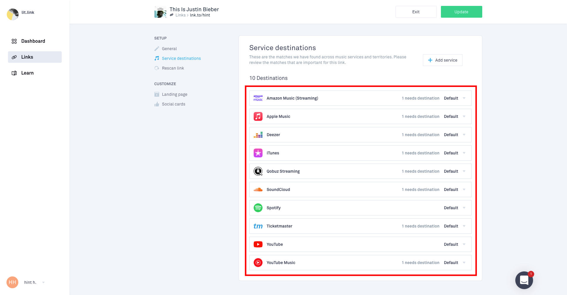Switch to the Landing page settings
Screen dimensions: 567x295
click(x=174, y=94)
